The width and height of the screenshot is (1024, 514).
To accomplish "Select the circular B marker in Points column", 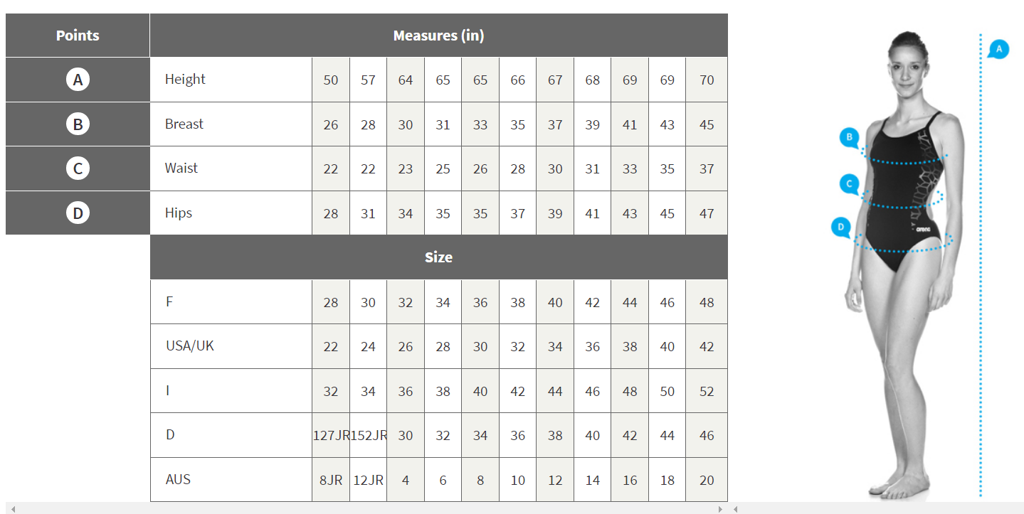I will 77,124.
